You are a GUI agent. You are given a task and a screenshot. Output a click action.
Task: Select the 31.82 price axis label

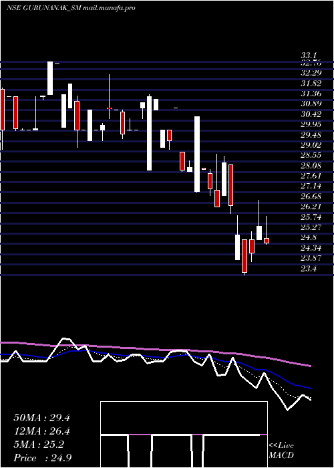tap(311, 84)
